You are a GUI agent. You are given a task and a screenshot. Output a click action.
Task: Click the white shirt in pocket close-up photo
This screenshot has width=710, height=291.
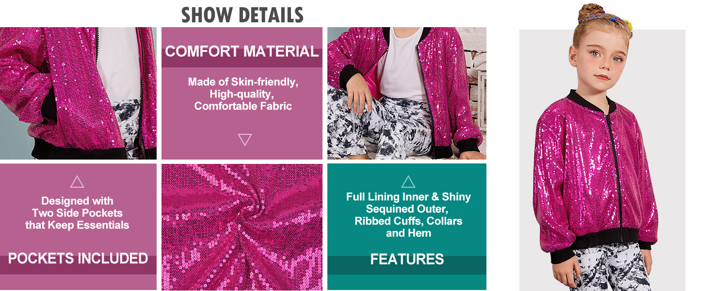[118, 63]
